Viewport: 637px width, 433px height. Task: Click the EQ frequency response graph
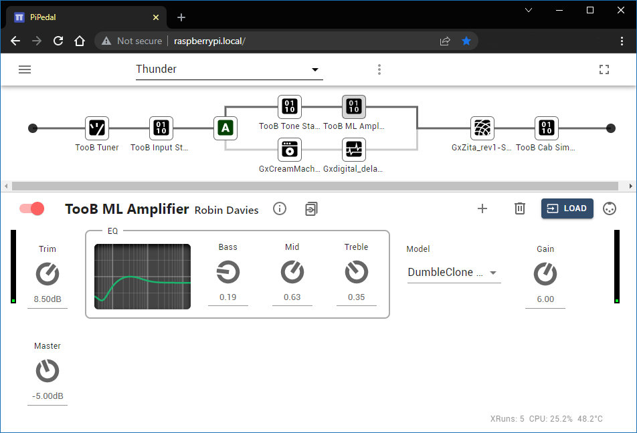pyautogui.click(x=142, y=277)
